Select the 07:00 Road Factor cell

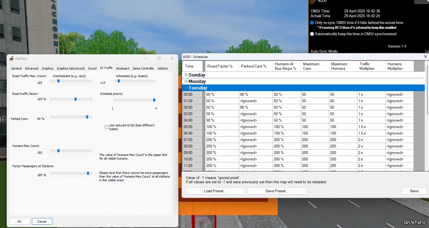pos(222,140)
